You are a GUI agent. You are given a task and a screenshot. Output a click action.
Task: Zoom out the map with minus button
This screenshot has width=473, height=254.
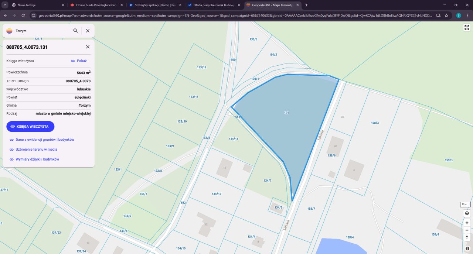pyautogui.click(x=467, y=230)
